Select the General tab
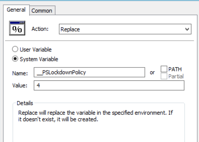 point(16,10)
